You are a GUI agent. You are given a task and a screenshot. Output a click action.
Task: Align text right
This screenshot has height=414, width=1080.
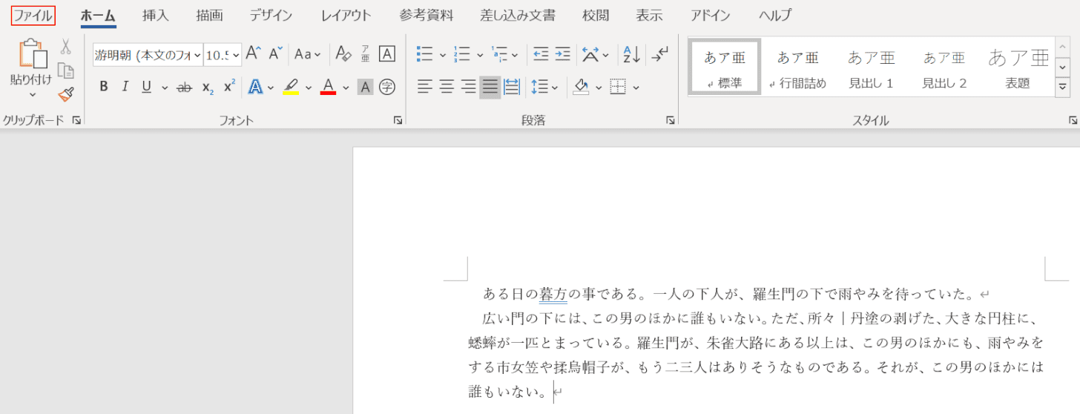(x=468, y=87)
